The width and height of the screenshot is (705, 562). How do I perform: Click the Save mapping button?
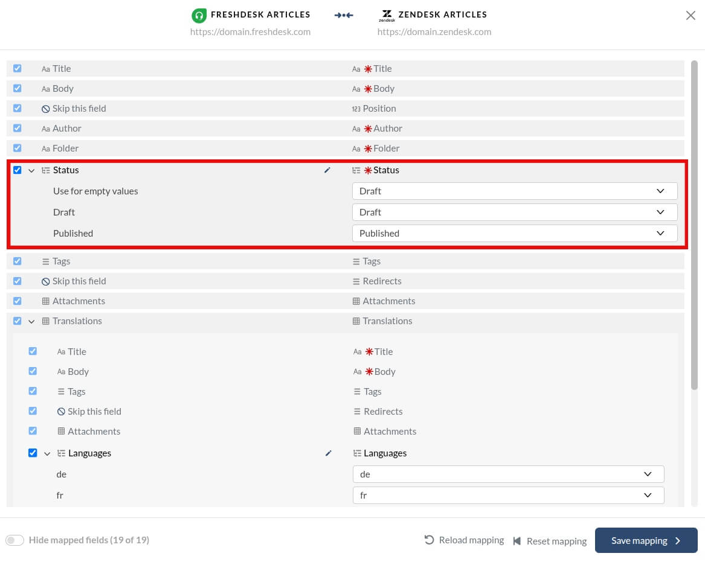click(646, 540)
